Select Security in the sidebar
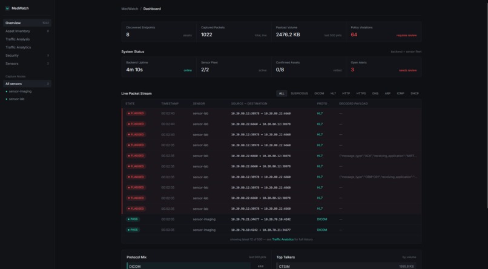Screen dimensions: 488x269 [27, 55]
